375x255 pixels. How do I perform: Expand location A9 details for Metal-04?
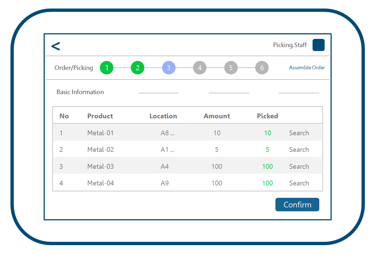(165, 183)
